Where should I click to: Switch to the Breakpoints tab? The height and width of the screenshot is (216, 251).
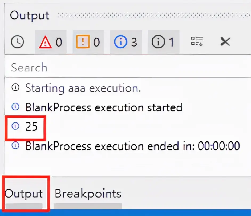click(88, 194)
